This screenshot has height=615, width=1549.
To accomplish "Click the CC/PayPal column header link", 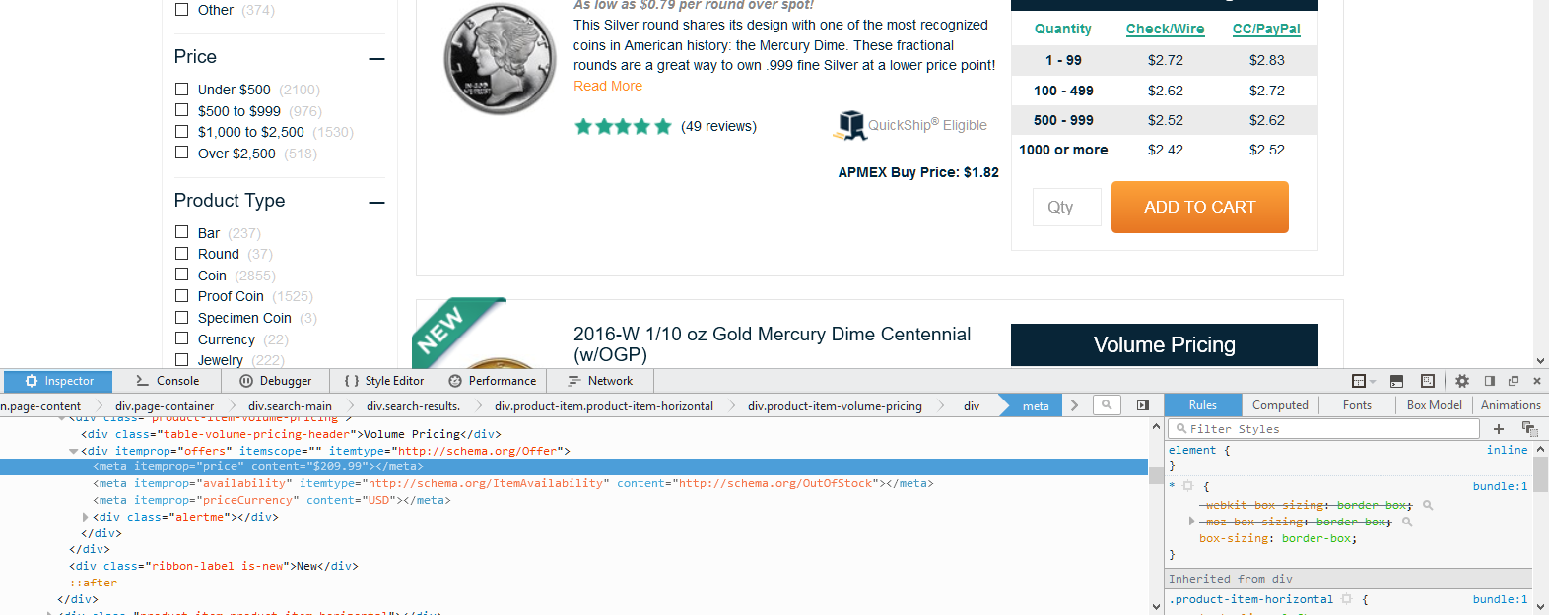I will pos(1266,29).
